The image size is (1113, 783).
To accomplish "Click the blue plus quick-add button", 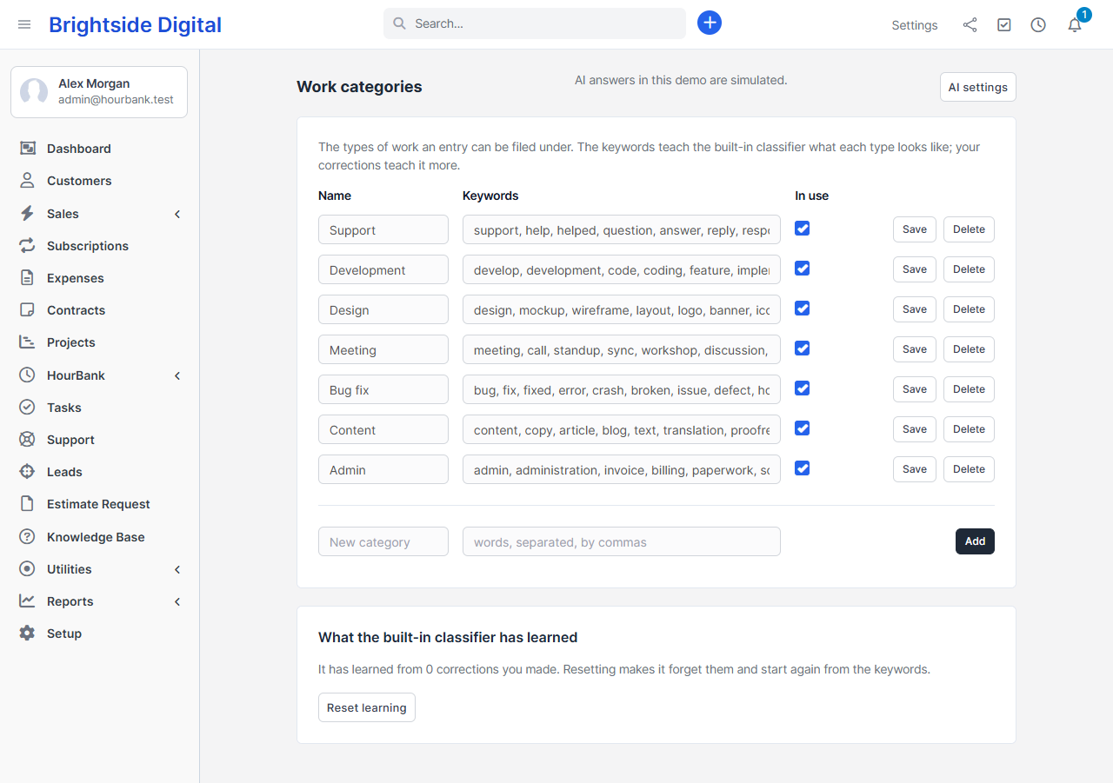I will (x=710, y=23).
